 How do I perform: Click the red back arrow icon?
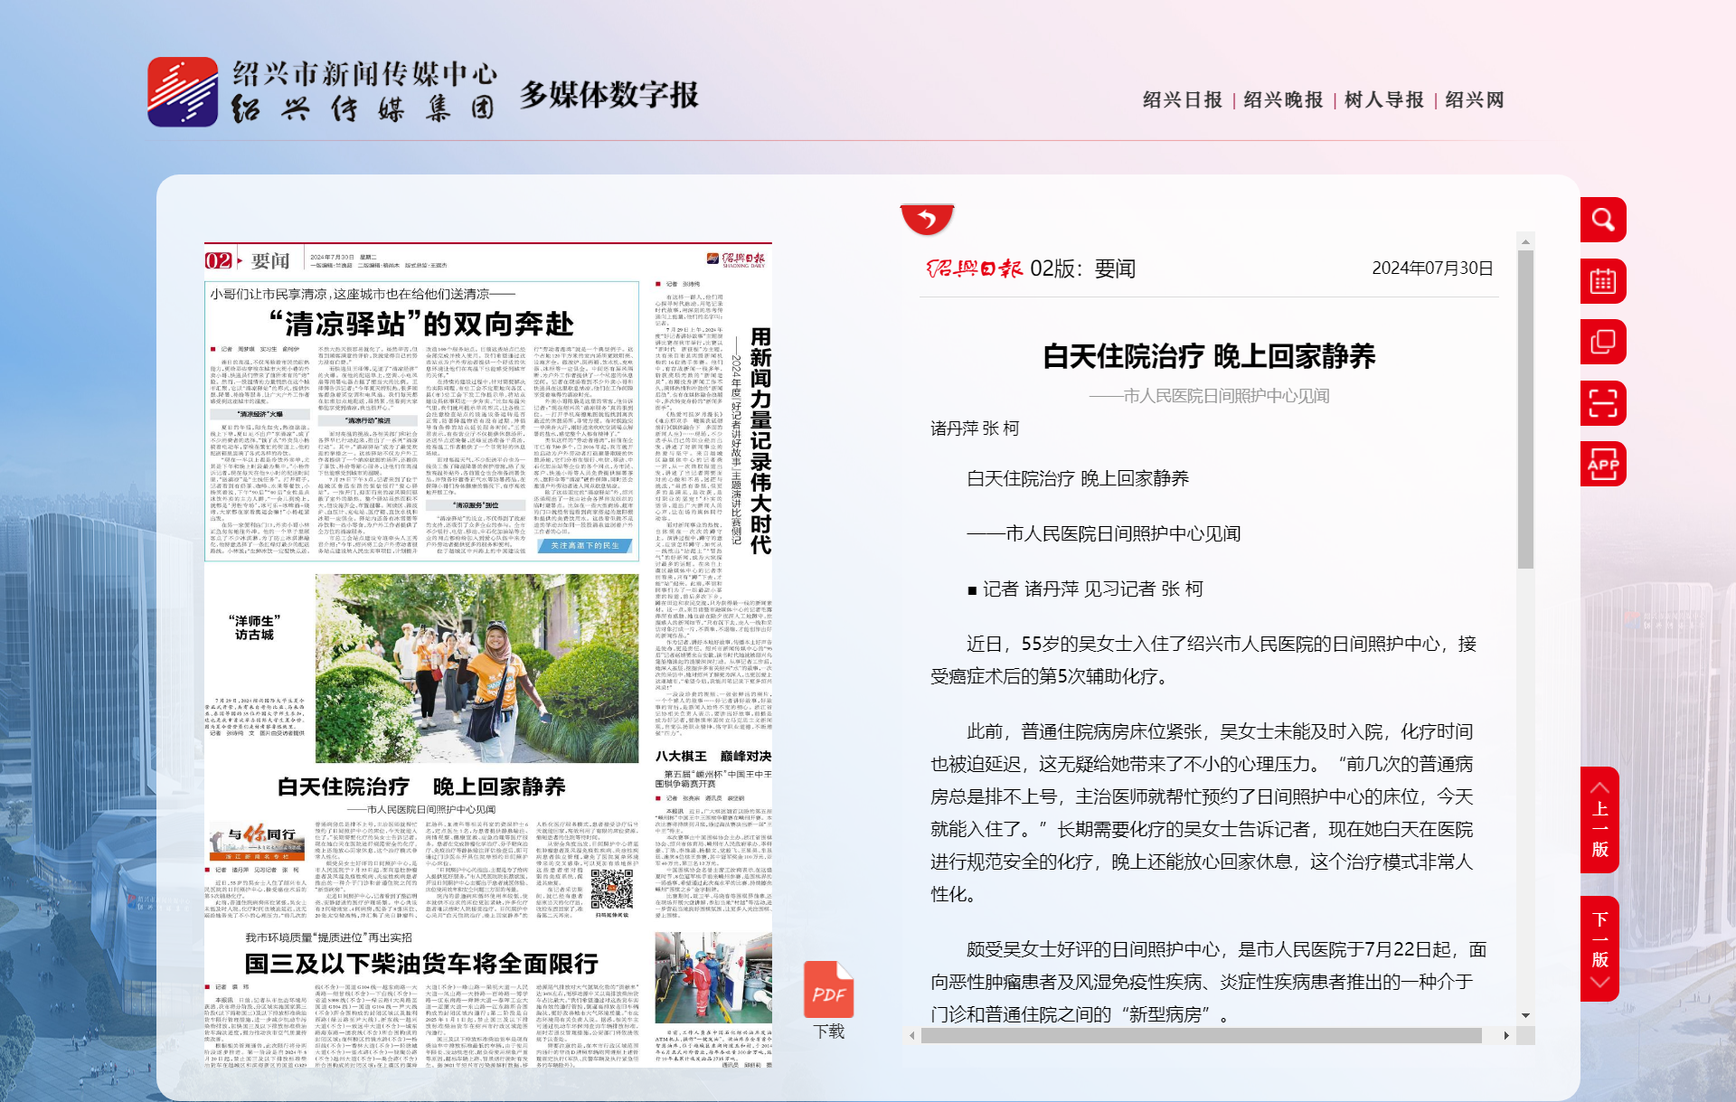click(927, 219)
